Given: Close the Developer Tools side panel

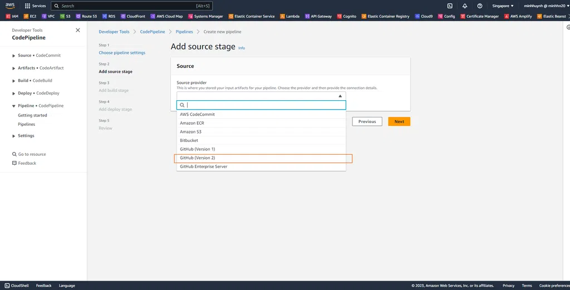Looking at the screenshot, I should click(77, 30).
